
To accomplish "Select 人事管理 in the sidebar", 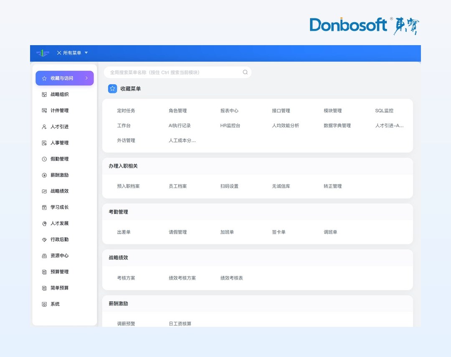I will pyautogui.click(x=60, y=143).
